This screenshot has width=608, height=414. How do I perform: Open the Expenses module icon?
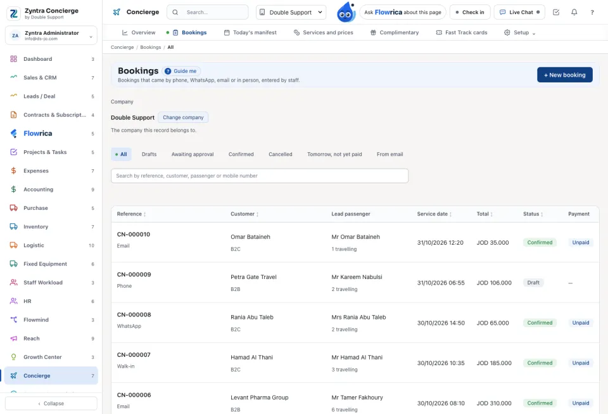click(x=13, y=171)
